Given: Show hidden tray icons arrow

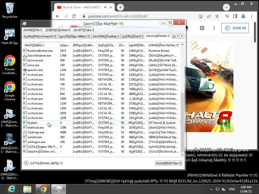Looking at the screenshot, I should 211,189.
